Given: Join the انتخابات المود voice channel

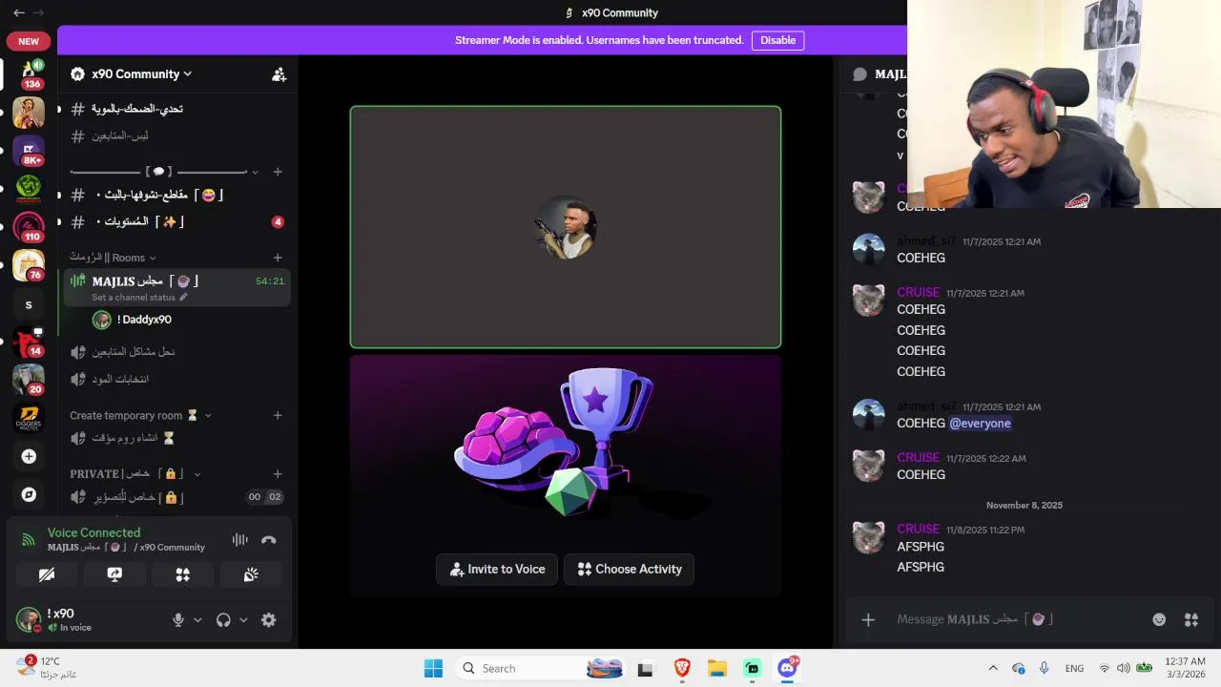Looking at the screenshot, I should (x=176, y=379).
